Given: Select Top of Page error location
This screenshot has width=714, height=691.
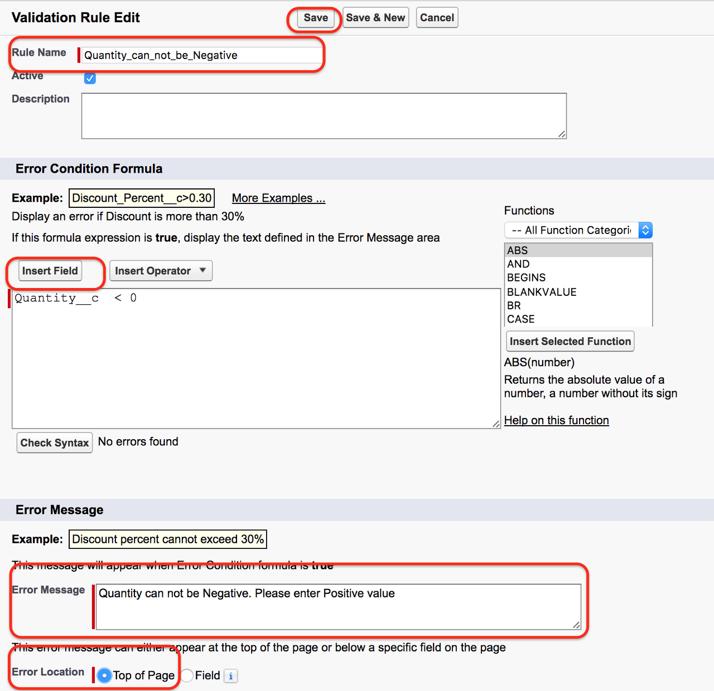Looking at the screenshot, I should tap(104, 675).
